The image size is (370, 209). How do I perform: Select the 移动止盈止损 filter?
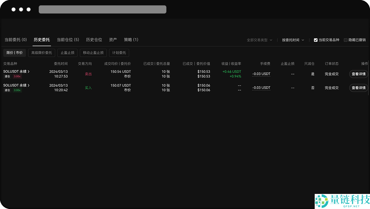point(93,53)
